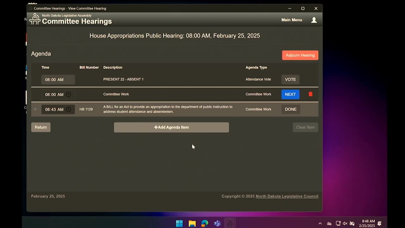The image size is (405, 228).
Task: Open the Windows Start menu
Action: (179, 223)
